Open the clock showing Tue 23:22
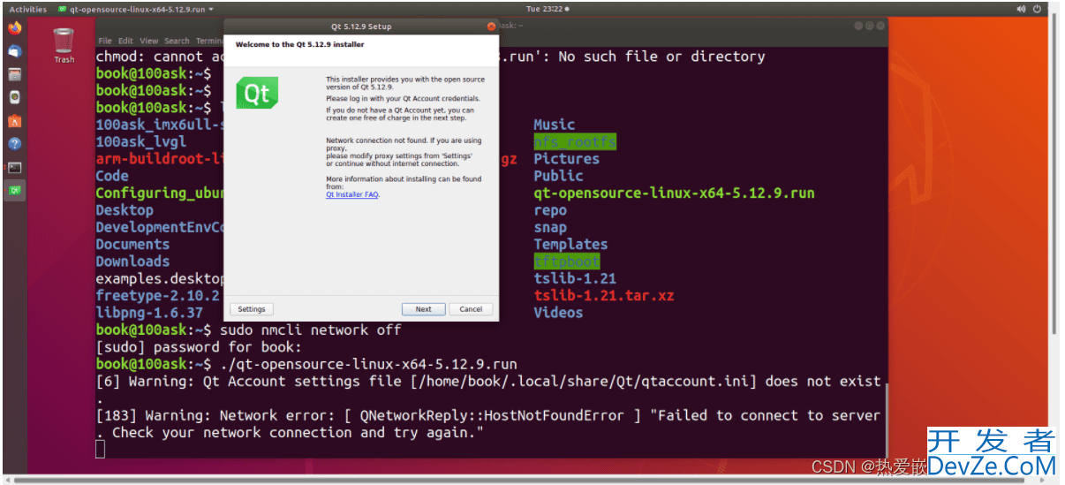This screenshot has width=1065, height=485. coord(548,9)
